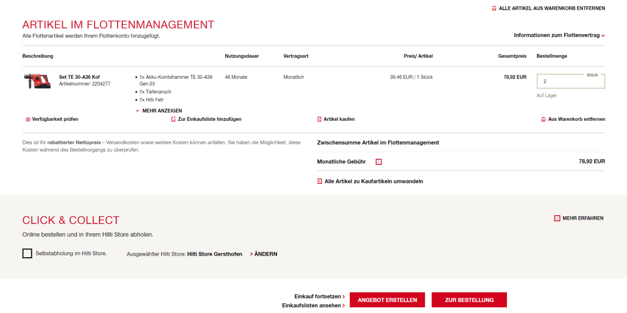
Task: Open the Set TE 30-A36 Kof product title
Action: click(79, 77)
